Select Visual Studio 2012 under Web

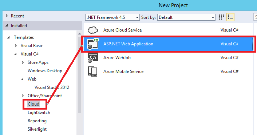point(52,87)
